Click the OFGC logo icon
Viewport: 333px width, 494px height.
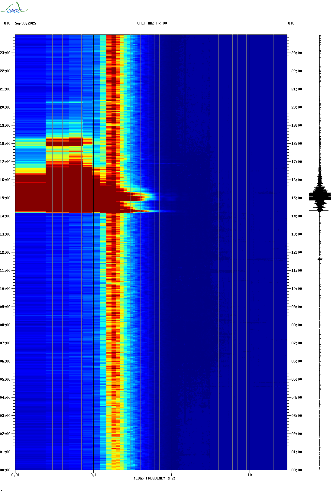pos(14,8)
